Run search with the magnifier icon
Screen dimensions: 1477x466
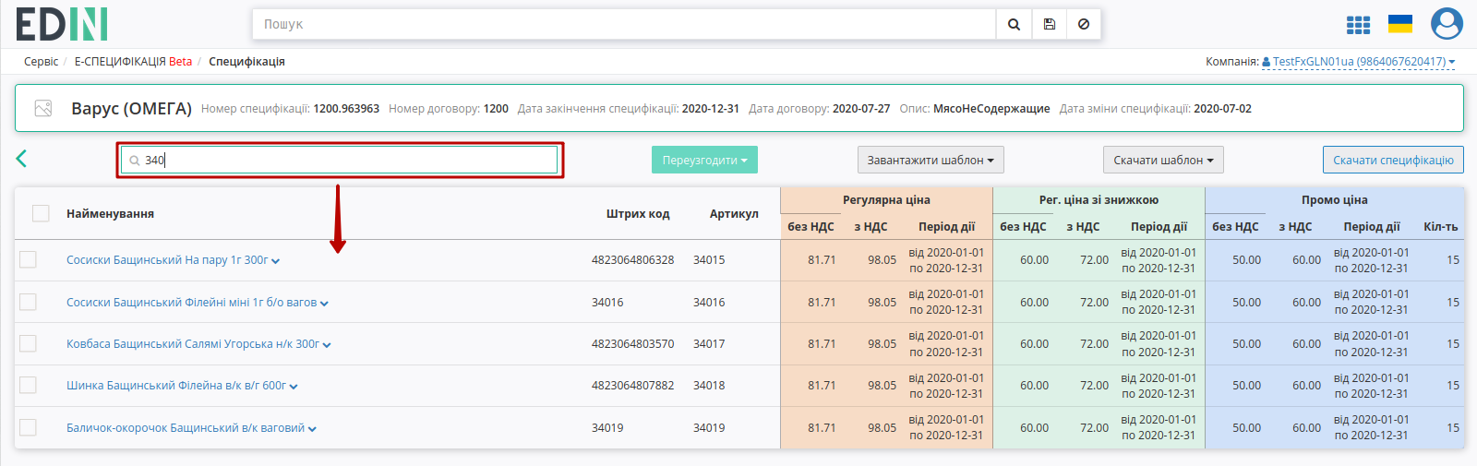click(x=1014, y=24)
